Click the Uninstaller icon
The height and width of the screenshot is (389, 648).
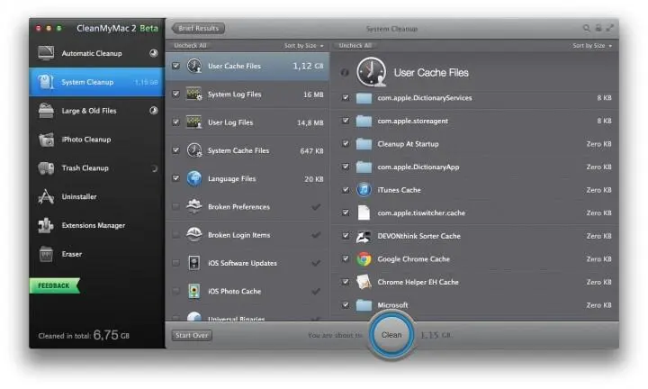coord(46,197)
